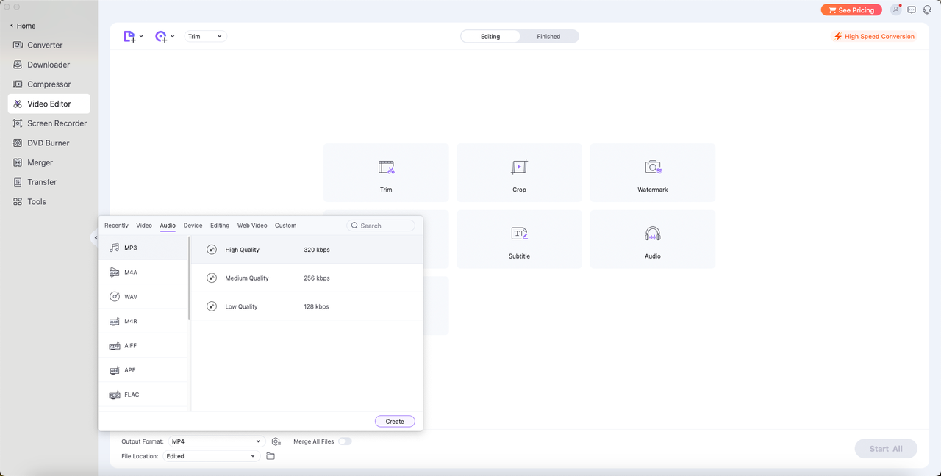The height and width of the screenshot is (476, 941).
Task: Open the Tools section
Action: [49, 201]
